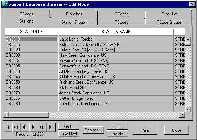Select station ID cell CR0045
The height and width of the screenshot is (140, 197).
(x=31, y=77)
